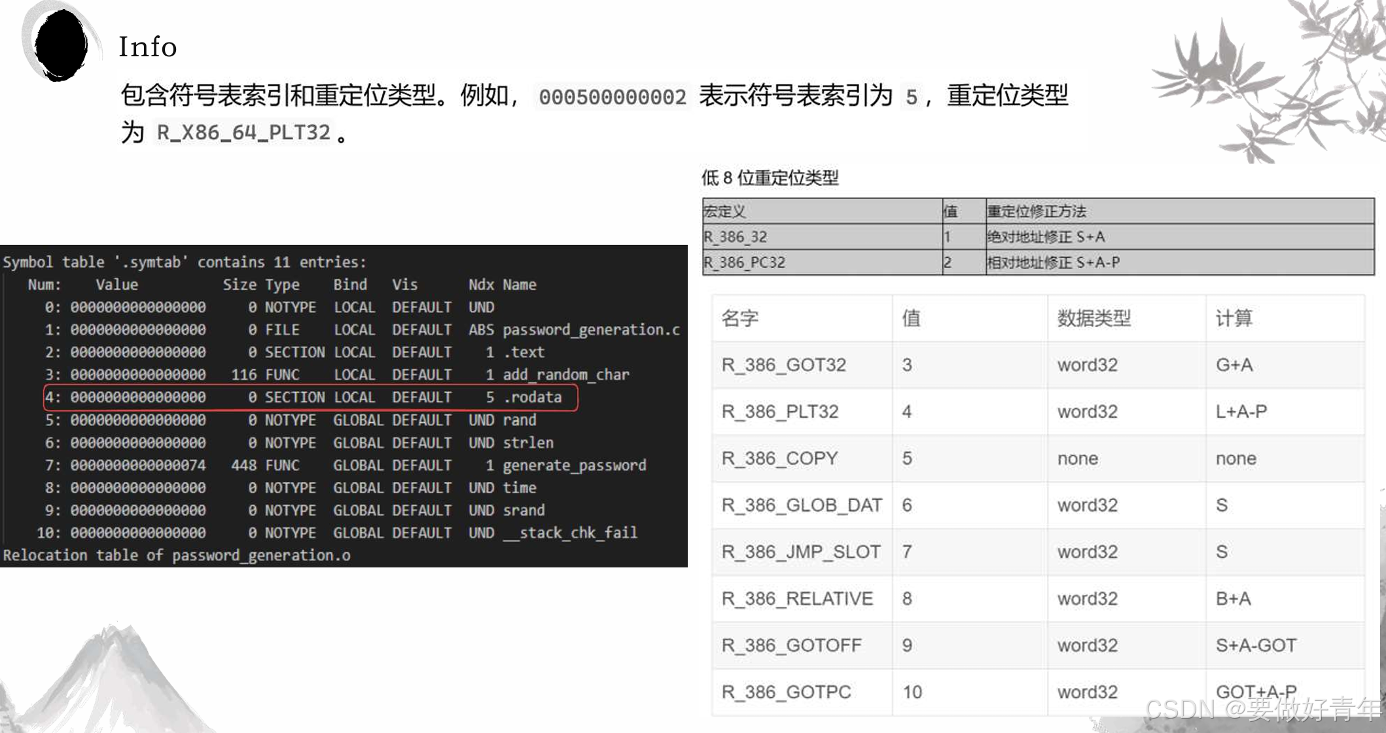Click the R_X86_64_PLT32 code text
This screenshot has height=733, width=1386.
pyautogui.click(x=243, y=133)
